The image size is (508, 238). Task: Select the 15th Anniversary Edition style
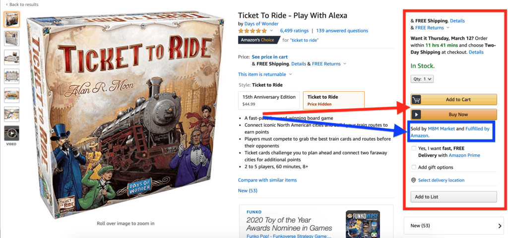click(x=269, y=100)
